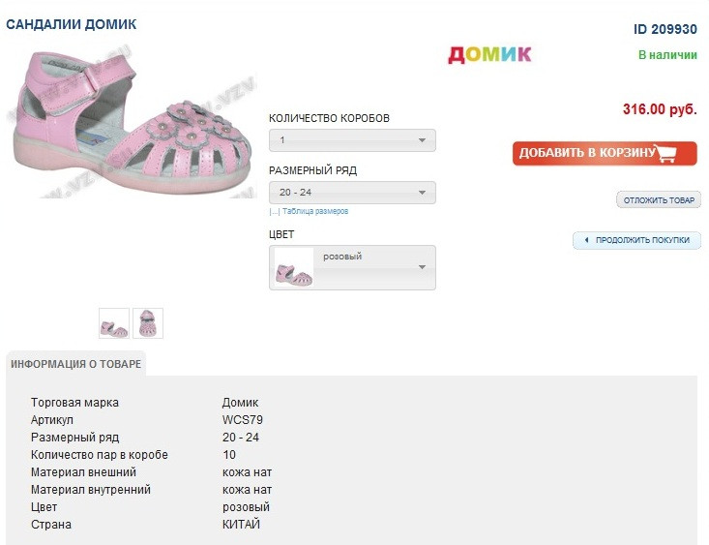The image size is (709, 545).
Task: Select the second top-view sandal thumbnail
Action: (x=148, y=323)
